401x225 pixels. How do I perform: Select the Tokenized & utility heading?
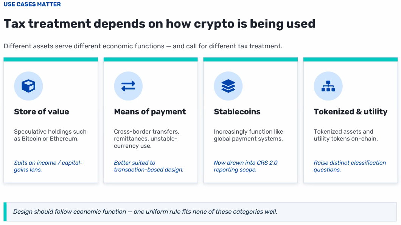pos(351,112)
